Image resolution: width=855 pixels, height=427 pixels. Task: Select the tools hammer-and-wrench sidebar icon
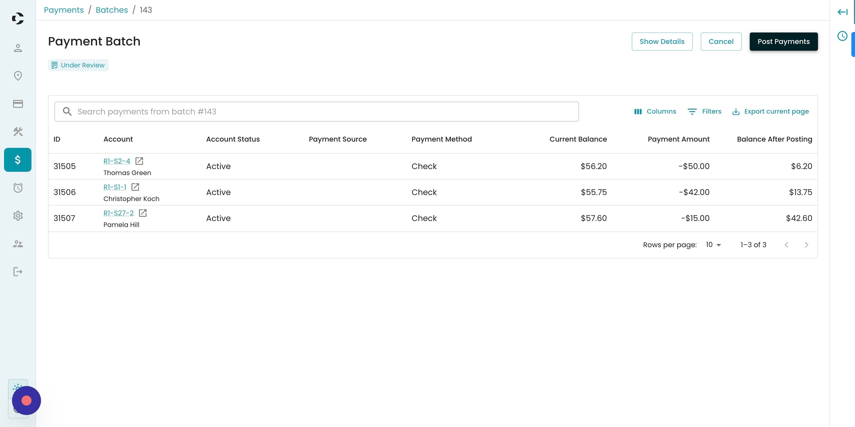pos(18,132)
